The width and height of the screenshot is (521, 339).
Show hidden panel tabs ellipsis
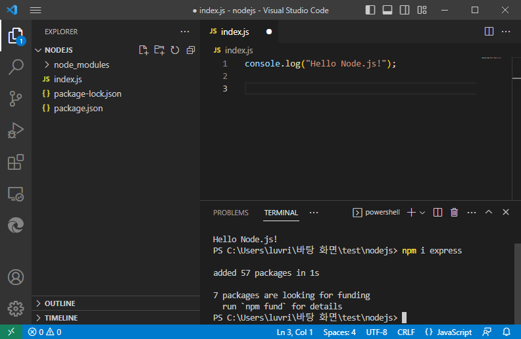[314, 213]
